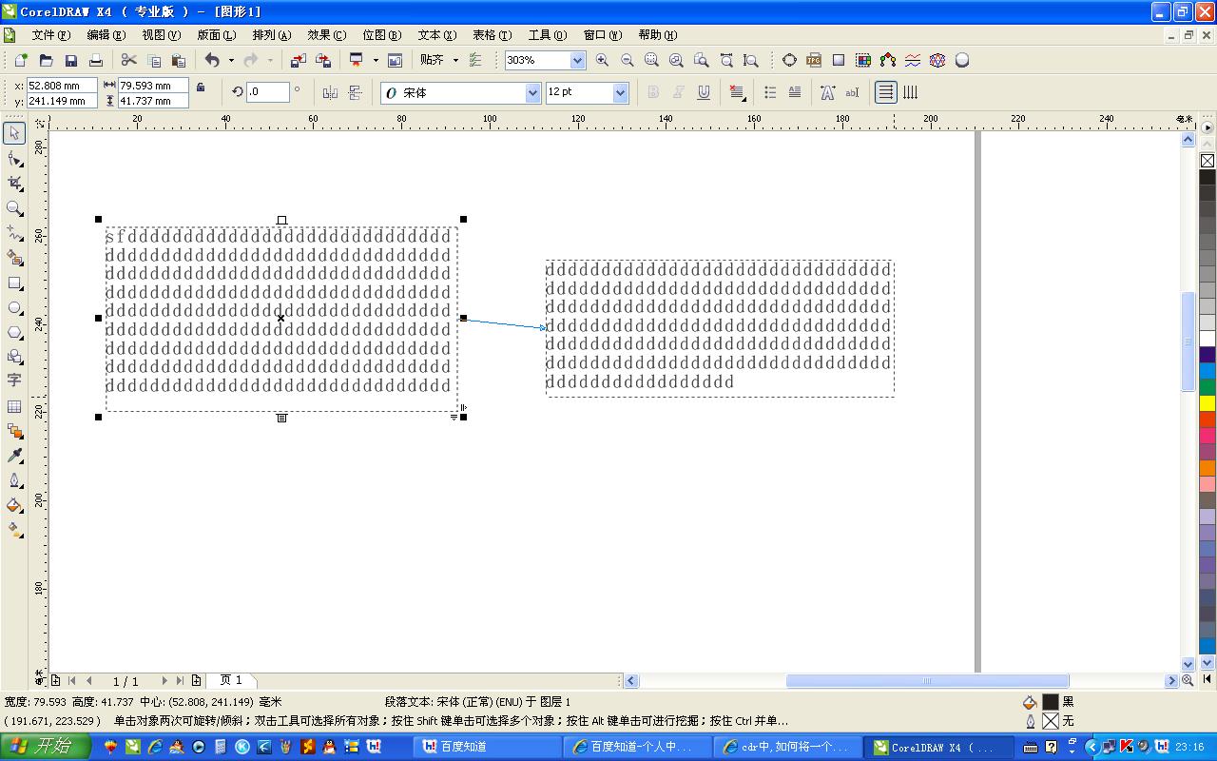Select the Smart Fill tool

pos(14,258)
